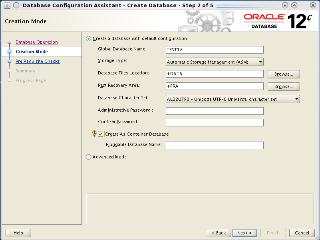Focus the Fast Recovery Area field
This screenshot has width=320, height=240.
click(215, 86)
